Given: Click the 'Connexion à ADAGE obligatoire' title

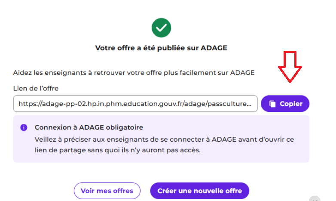Looking at the screenshot, I should click(89, 127).
